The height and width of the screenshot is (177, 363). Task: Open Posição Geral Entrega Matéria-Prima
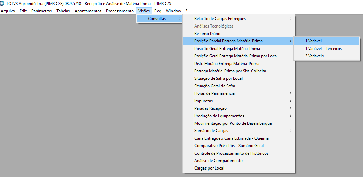239,49
